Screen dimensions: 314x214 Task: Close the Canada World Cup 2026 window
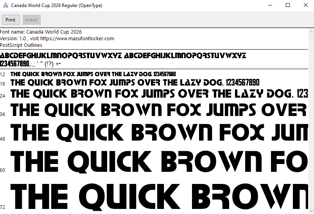pyautogui.click(x=305, y=5)
